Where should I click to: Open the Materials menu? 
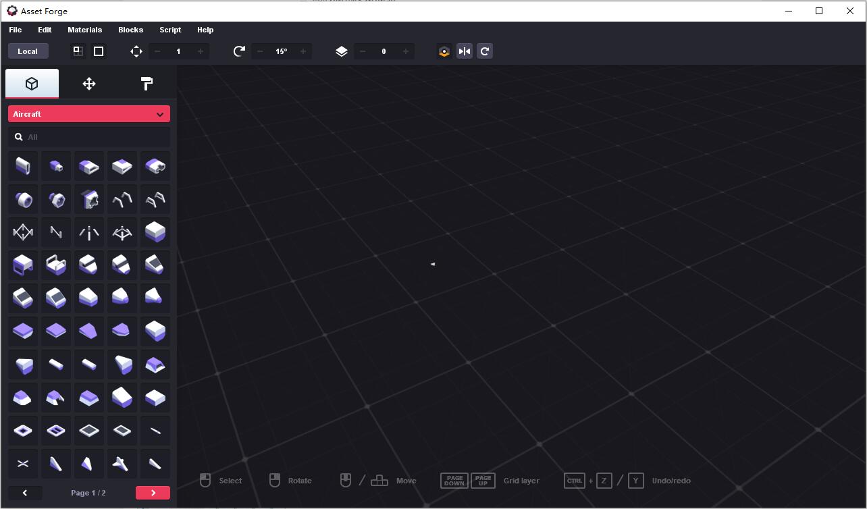click(x=84, y=30)
